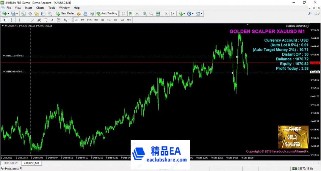Select the M1 timeframe button
The image size is (321, 171).
pyautogui.click(x=76, y=20)
